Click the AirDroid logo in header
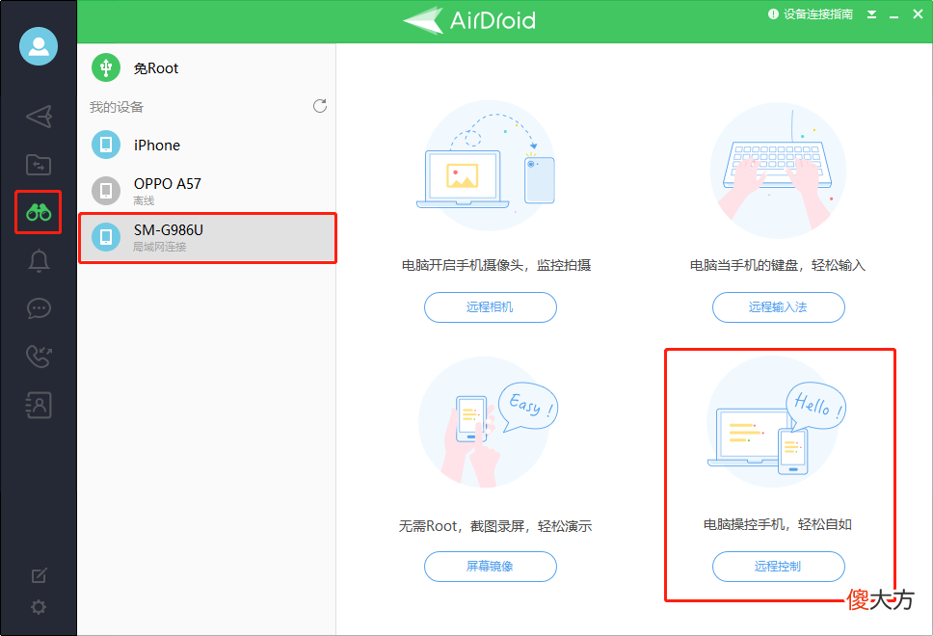933x636 pixels. point(468,21)
